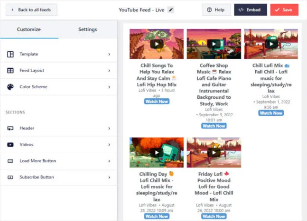Switch to the Settings tab
The height and width of the screenshot is (221, 307).
[87, 29]
